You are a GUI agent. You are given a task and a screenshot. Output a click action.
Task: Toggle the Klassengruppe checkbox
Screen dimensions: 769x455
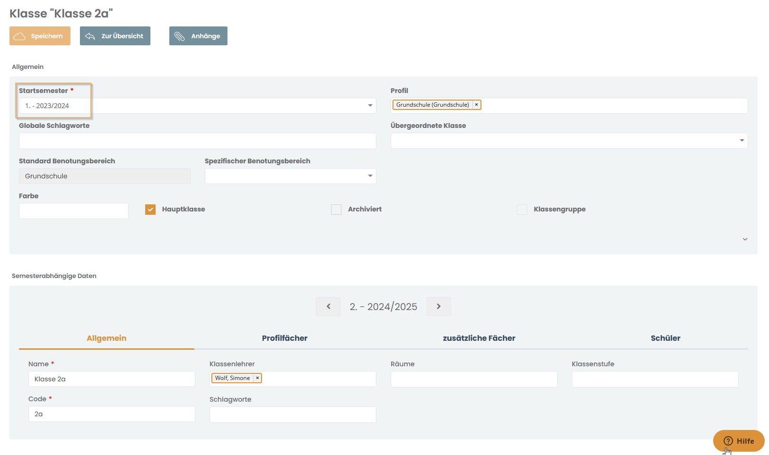tap(522, 210)
